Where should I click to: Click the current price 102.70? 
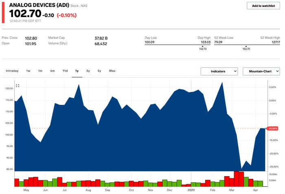pyautogui.click(x=25, y=13)
